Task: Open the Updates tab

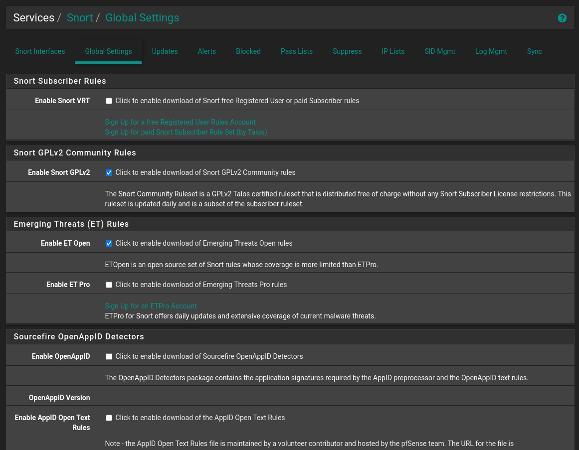Action: [165, 51]
